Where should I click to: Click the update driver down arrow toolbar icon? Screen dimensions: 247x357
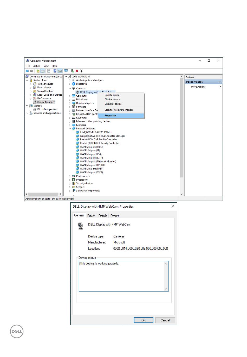pos(81,71)
